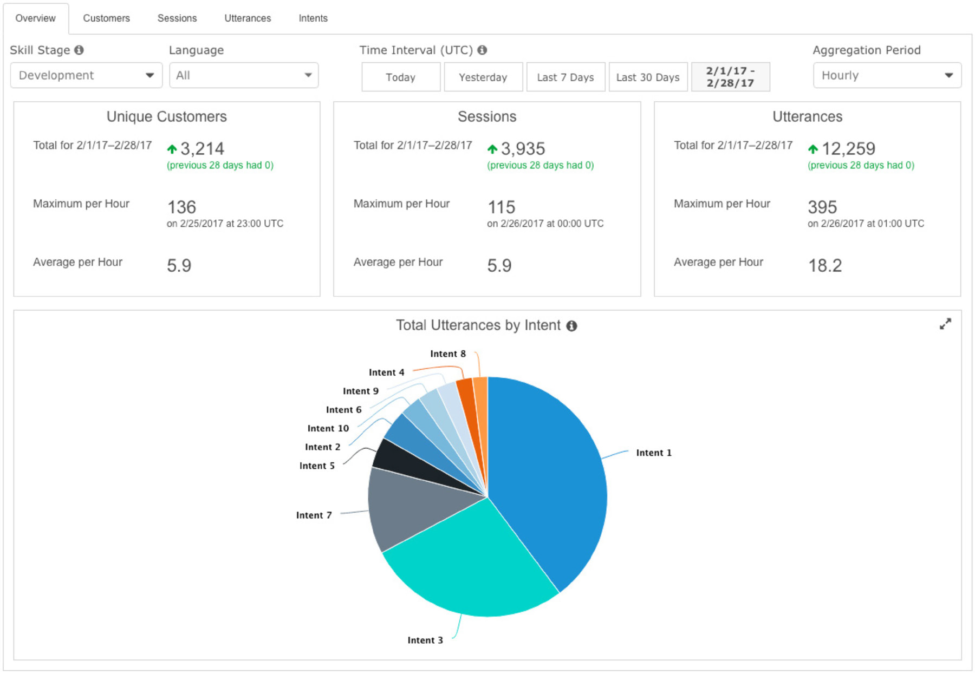The width and height of the screenshot is (975, 674).
Task: Select the Intents tab
Action: tap(313, 18)
